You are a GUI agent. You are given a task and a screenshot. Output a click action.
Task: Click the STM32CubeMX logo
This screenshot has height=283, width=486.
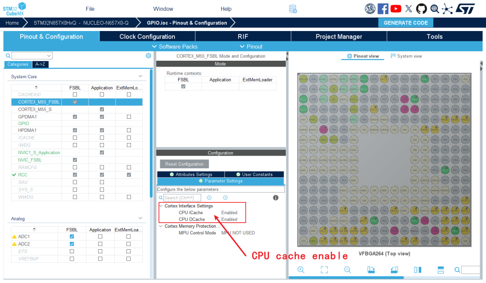pyautogui.click(x=14, y=9)
